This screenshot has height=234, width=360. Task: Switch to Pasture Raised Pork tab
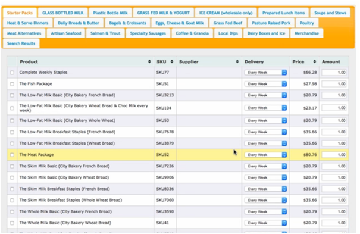(x=271, y=23)
